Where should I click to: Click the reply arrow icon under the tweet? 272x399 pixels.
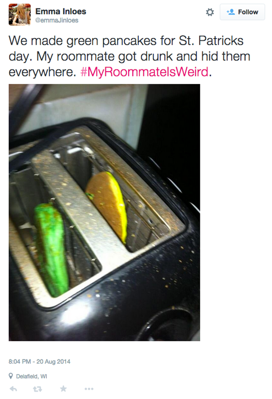pos(13,389)
